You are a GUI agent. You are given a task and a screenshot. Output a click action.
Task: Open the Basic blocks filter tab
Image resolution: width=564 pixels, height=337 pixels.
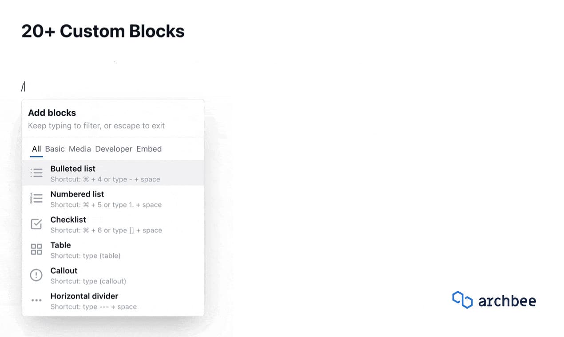coord(55,149)
